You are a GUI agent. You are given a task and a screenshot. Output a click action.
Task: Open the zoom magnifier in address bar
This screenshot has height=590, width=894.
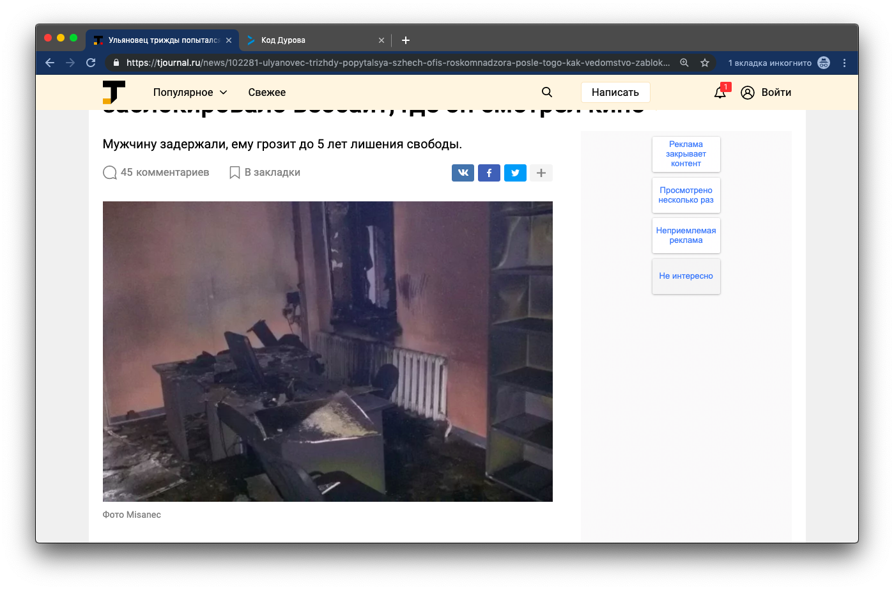pos(684,63)
